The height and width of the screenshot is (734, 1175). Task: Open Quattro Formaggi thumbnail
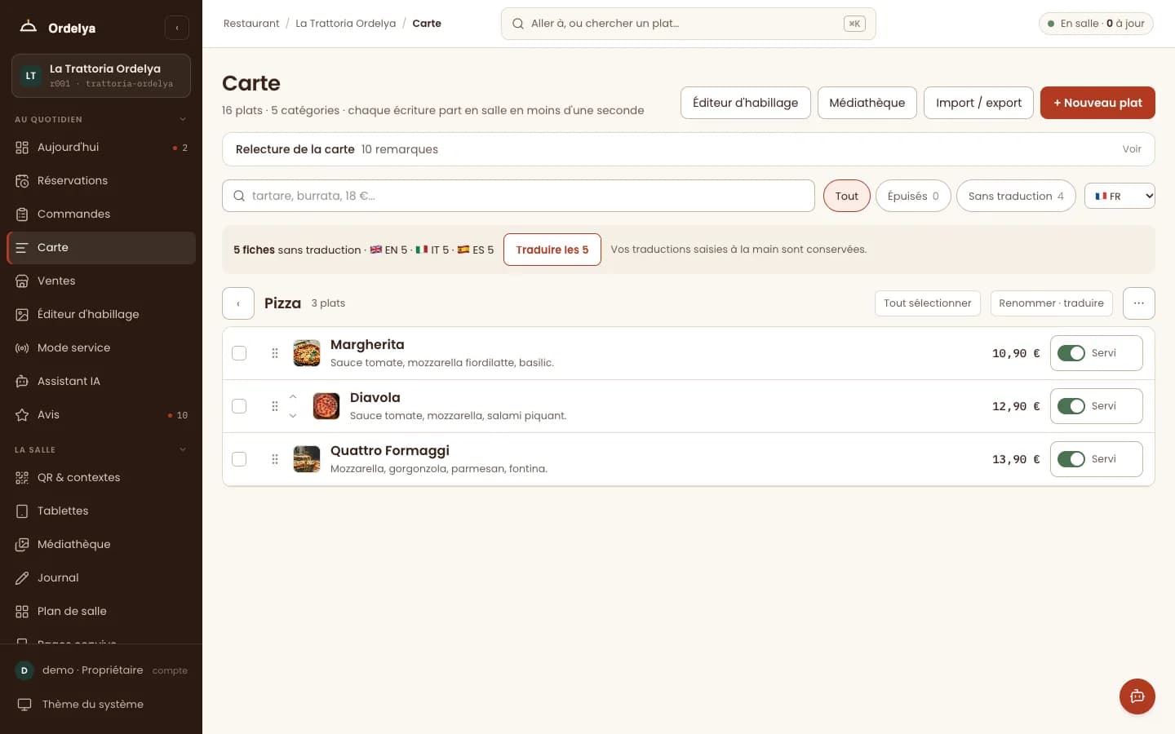(x=307, y=459)
